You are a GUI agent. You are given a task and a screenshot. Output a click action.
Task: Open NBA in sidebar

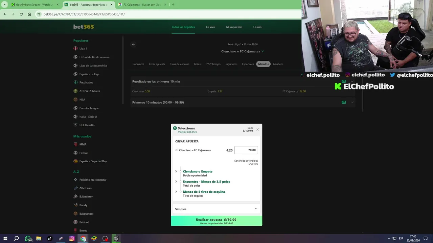pyautogui.click(x=82, y=100)
